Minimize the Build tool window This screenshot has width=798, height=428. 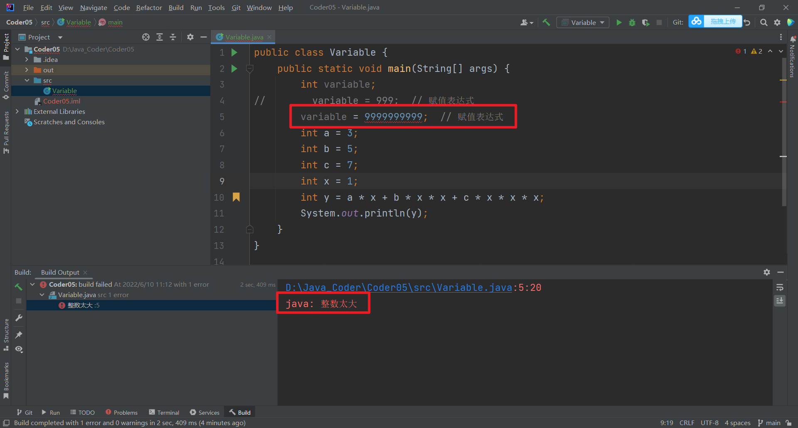click(x=781, y=272)
